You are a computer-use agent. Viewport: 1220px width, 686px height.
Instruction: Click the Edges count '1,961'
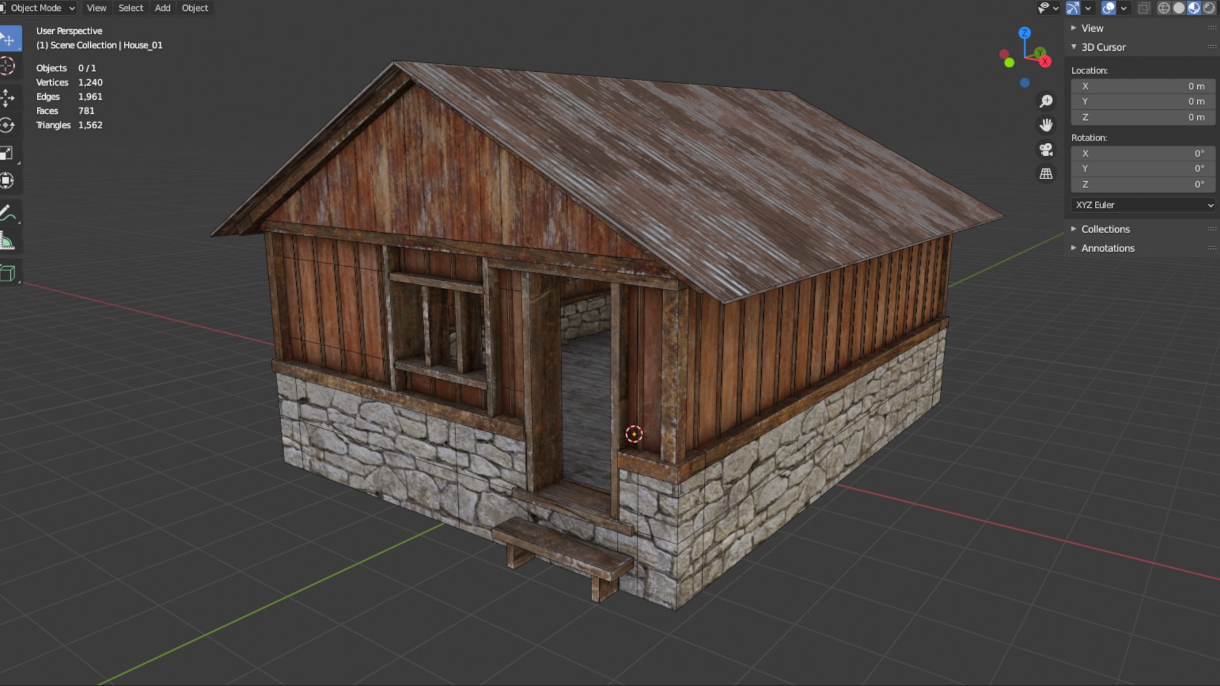pyautogui.click(x=90, y=97)
